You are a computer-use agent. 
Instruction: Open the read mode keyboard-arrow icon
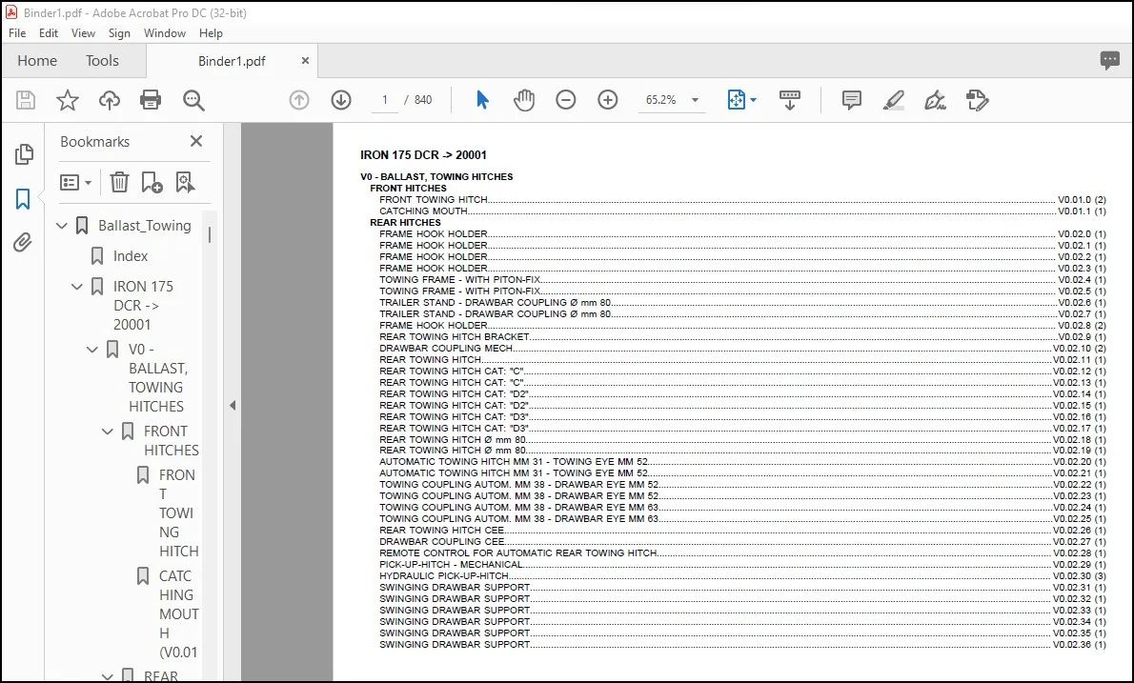click(x=789, y=100)
